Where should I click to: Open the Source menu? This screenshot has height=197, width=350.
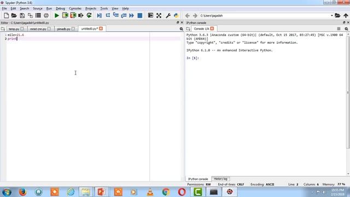click(x=38, y=9)
